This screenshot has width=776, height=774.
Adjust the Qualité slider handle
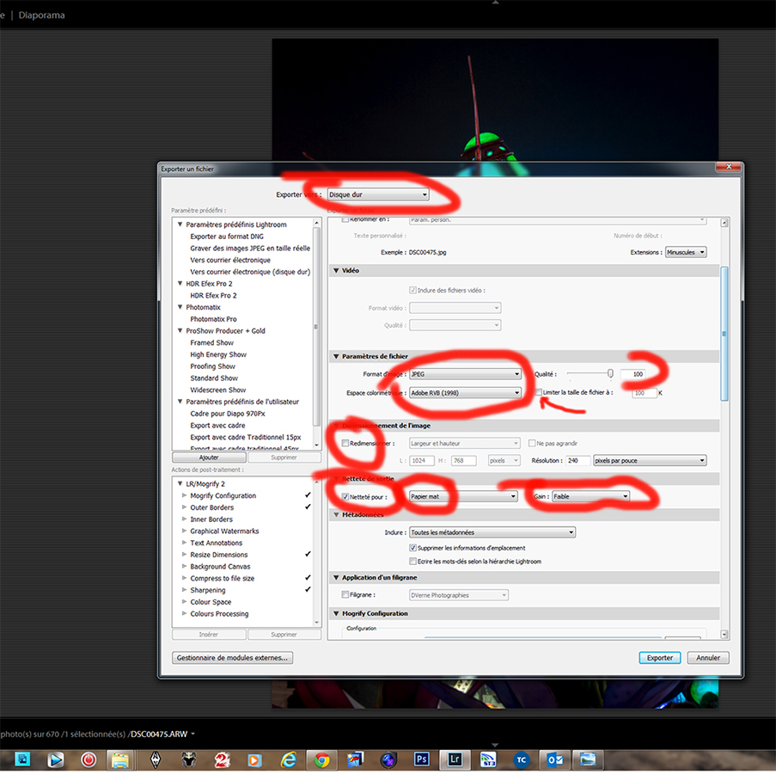click(610, 373)
